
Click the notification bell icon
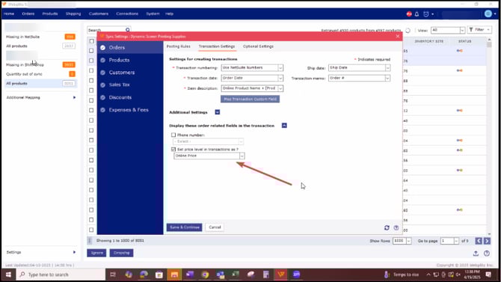417,14
